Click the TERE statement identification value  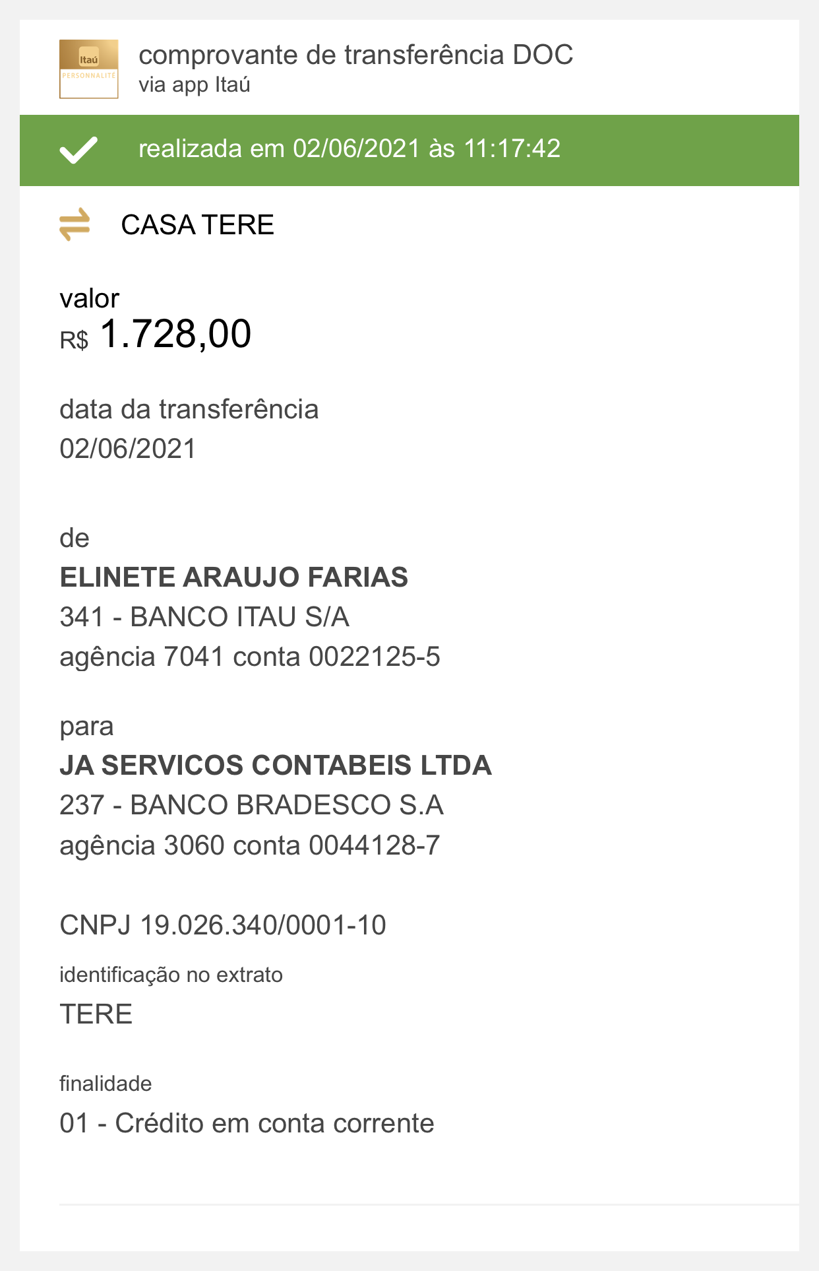coord(96,1014)
